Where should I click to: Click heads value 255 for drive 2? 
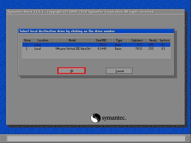tap(151, 49)
